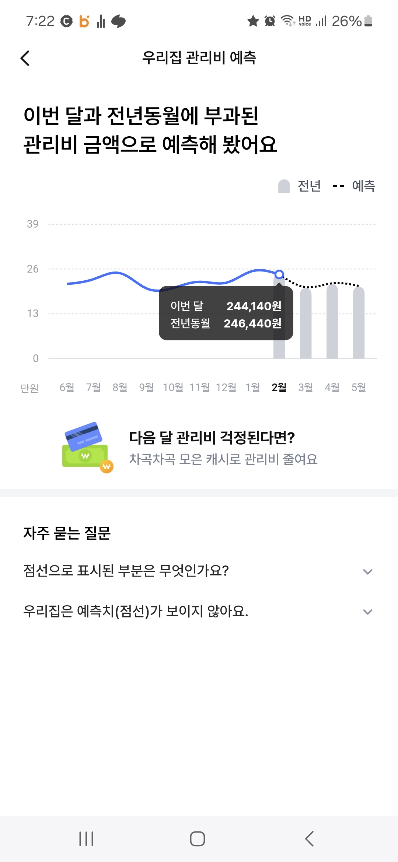Select the 3월 label on the chart
The width and height of the screenshot is (398, 862).
pyautogui.click(x=306, y=388)
